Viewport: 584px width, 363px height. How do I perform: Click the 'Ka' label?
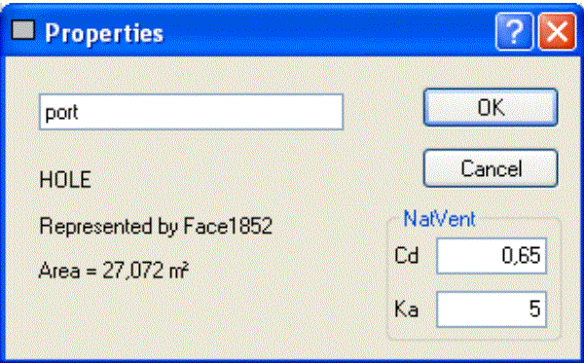coord(406,309)
